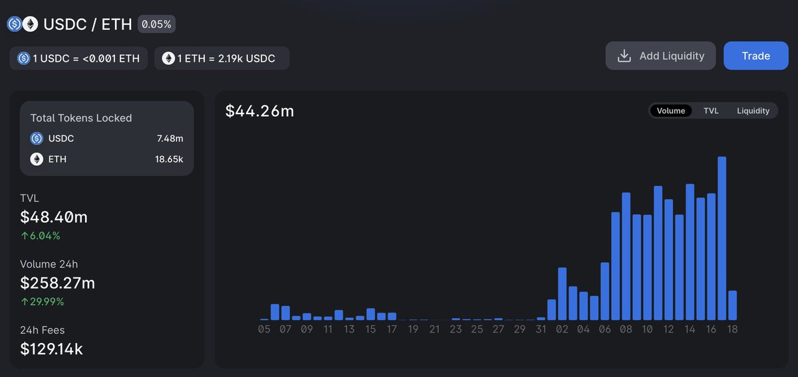The image size is (798, 377).
Task: Click the volume bar for day 16
Action: click(x=711, y=257)
